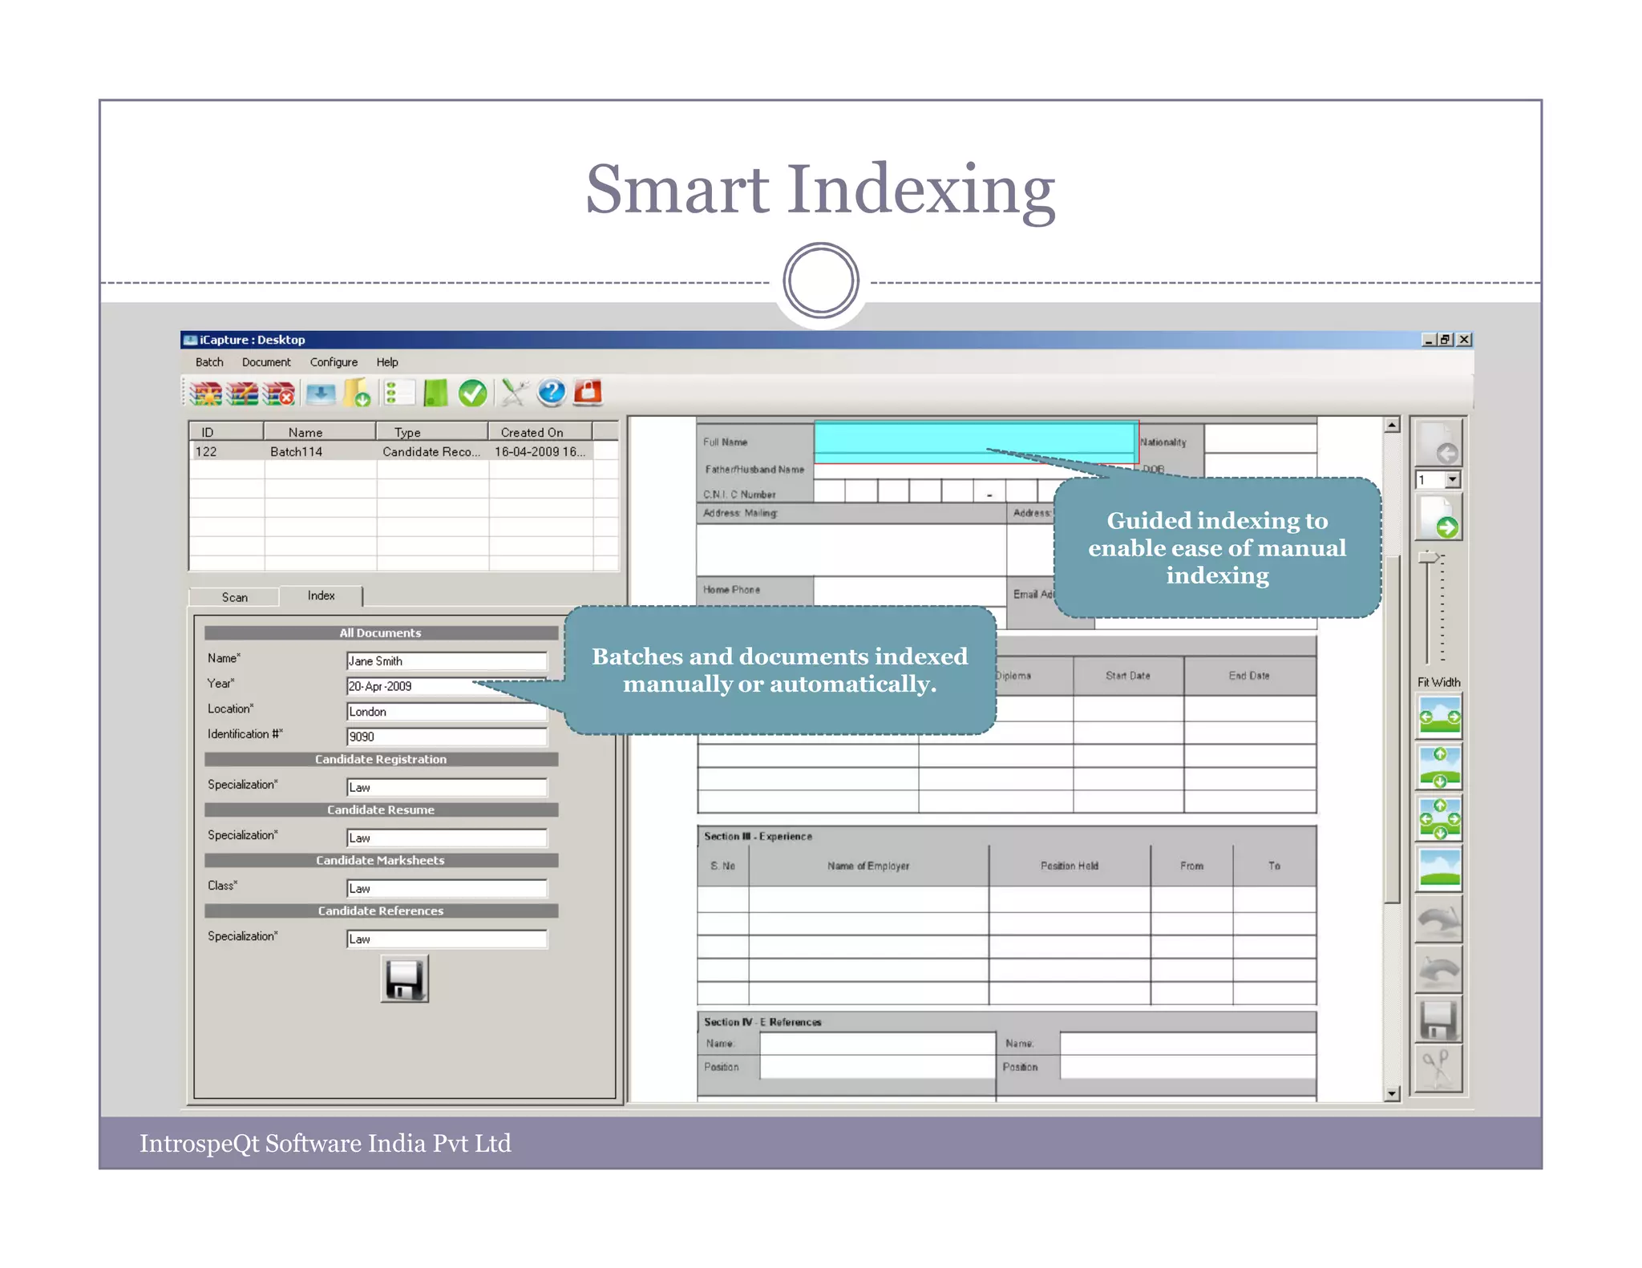Open the Batch menu
The image size is (1642, 1268).
[209, 362]
